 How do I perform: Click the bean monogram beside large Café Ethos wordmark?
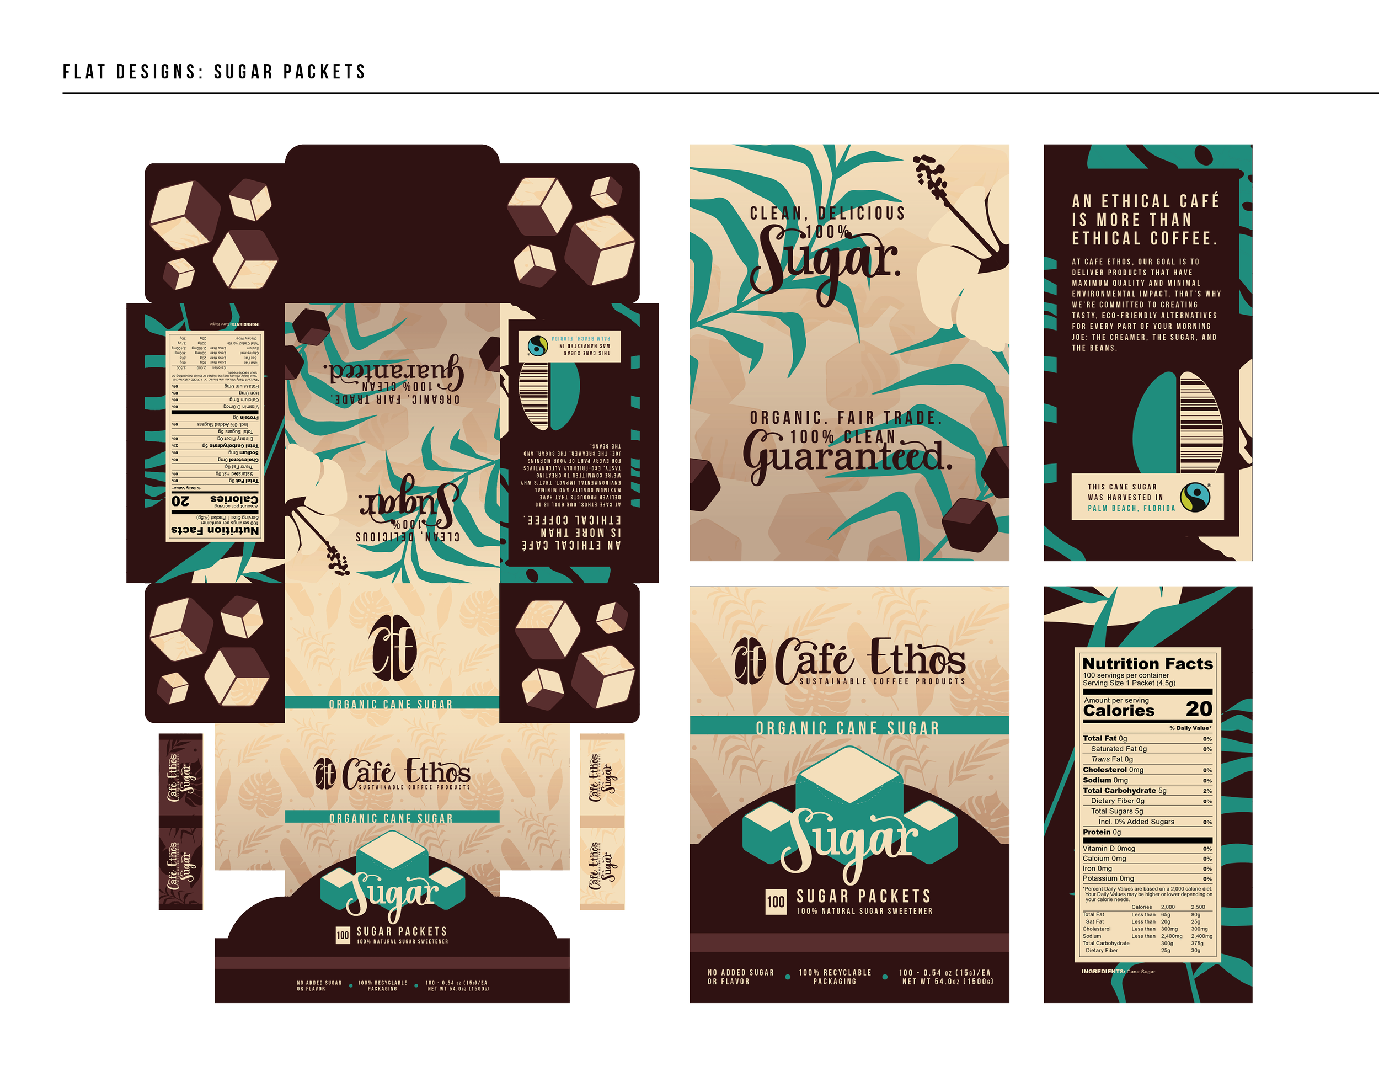tap(749, 660)
